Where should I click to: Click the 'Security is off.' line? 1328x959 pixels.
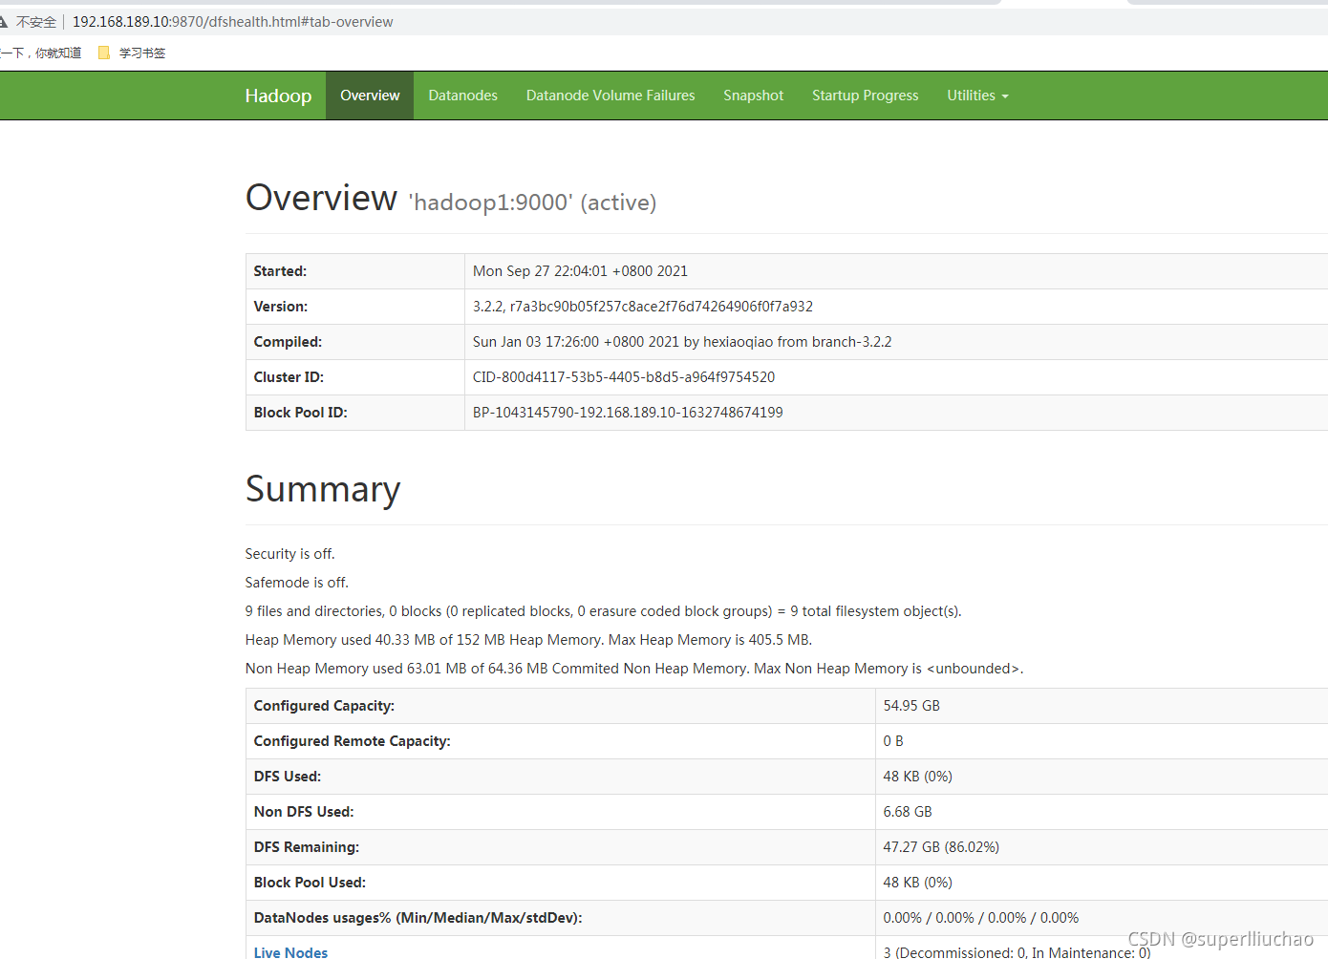click(290, 554)
